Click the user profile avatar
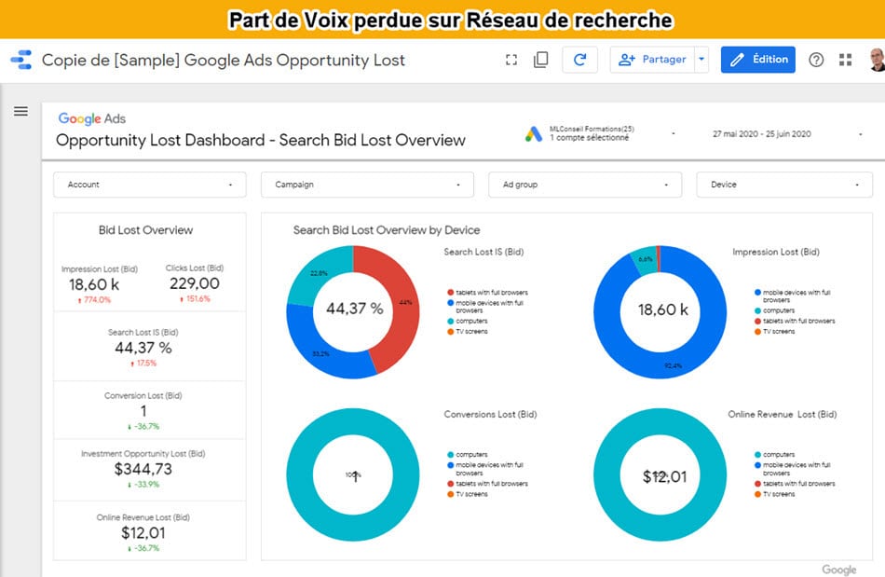The height and width of the screenshot is (577, 885). pos(878,60)
